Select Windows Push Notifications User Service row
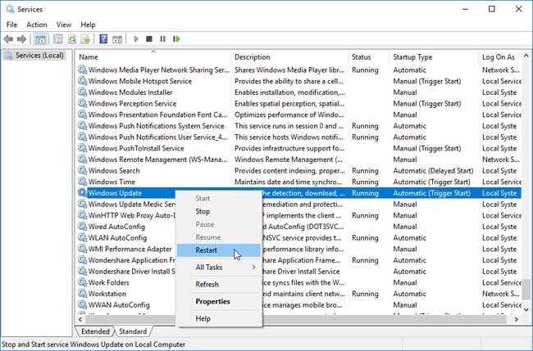Viewport: 533px width, 351px height. (299, 137)
